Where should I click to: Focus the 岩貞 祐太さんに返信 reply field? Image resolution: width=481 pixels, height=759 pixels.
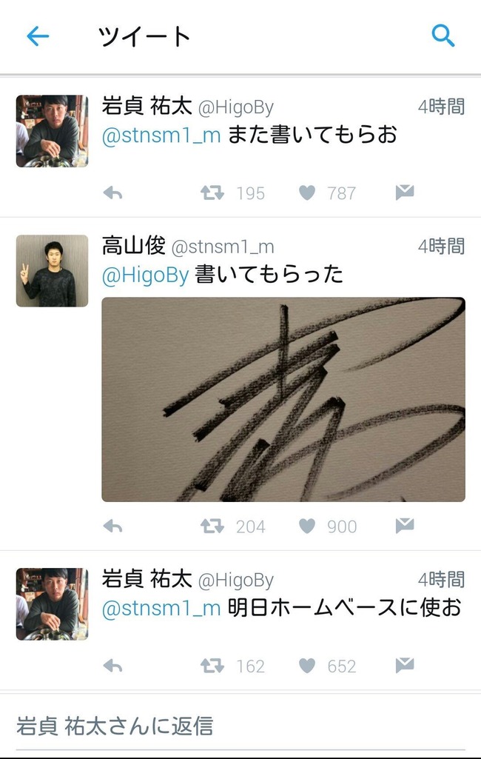coord(240,726)
